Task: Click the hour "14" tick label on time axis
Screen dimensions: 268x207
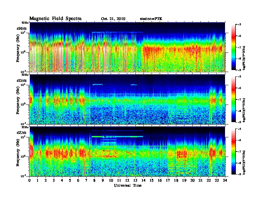Action: [143, 180]
